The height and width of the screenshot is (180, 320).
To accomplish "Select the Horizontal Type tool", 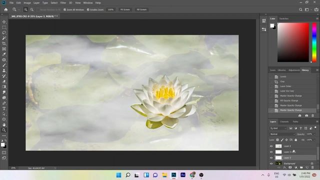I will point(4,108).
